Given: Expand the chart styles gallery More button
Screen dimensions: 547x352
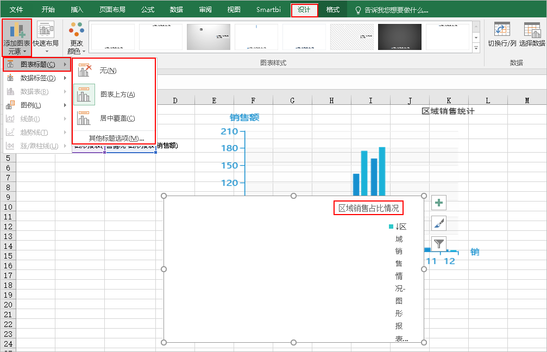Looking at the screenshot, I should click(476, 48).
